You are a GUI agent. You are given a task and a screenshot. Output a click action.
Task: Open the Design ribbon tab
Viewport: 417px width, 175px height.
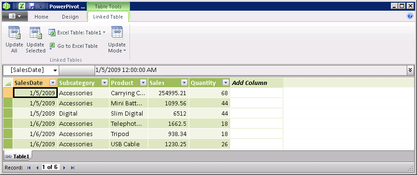click(x=70, y=17)
